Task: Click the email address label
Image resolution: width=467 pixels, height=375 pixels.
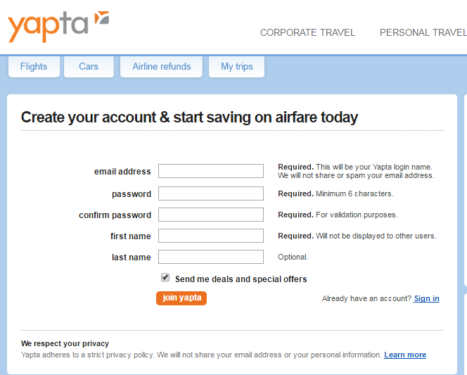Action: pos(122,172)
